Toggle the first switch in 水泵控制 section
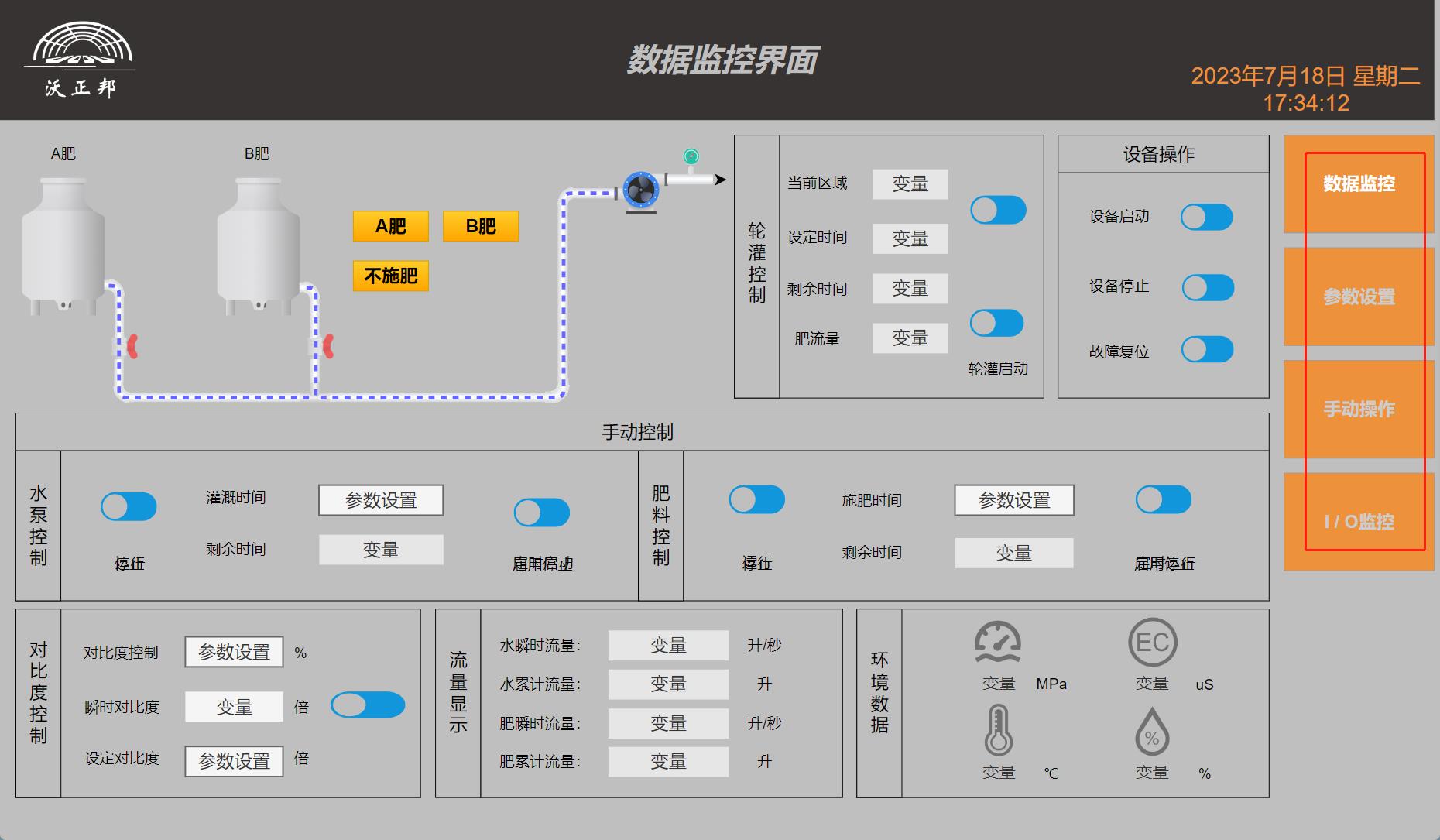Screen dimensions: 1440x840 [x=129, y=507]
